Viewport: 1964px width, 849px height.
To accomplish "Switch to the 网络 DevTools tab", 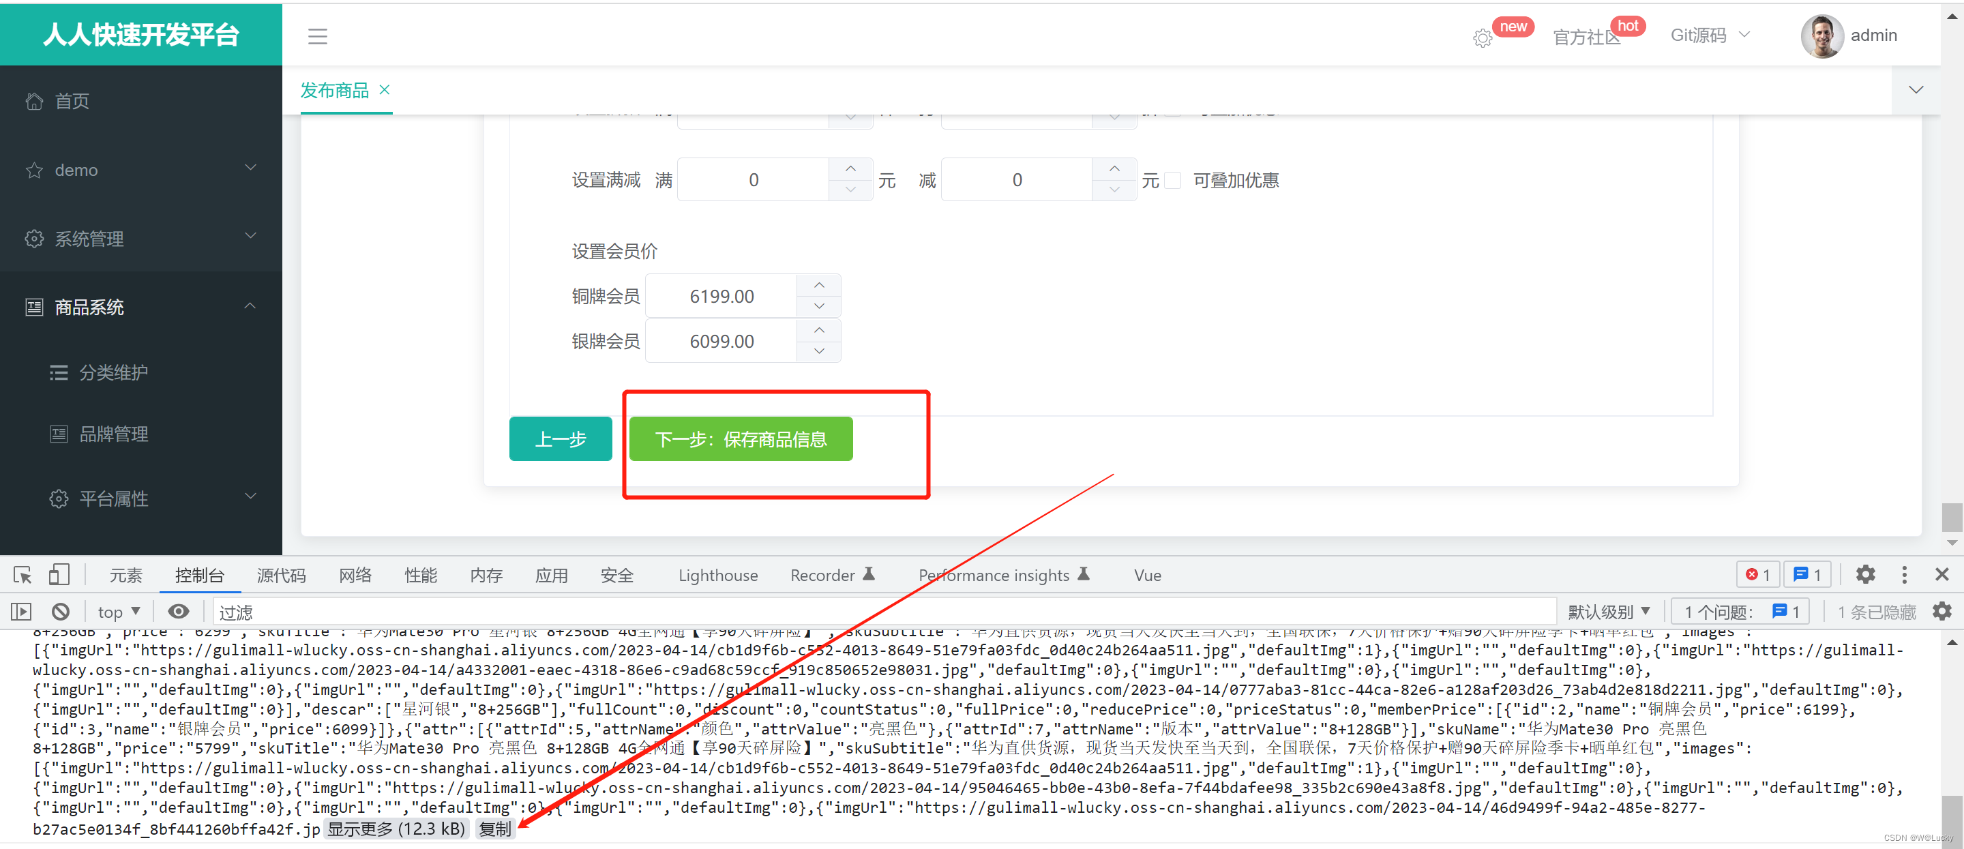I will coord(355,576).
